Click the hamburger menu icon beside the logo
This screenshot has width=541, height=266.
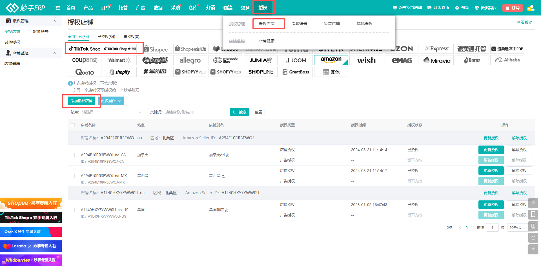[x=58, y=8]
